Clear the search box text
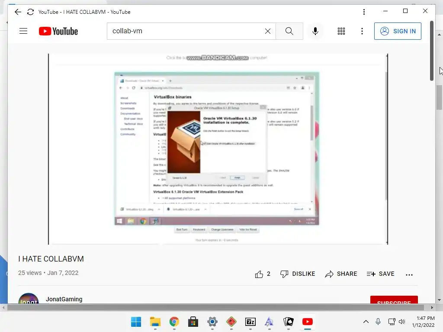Screen dimensions: 443x332 click(x=267, y=31)
